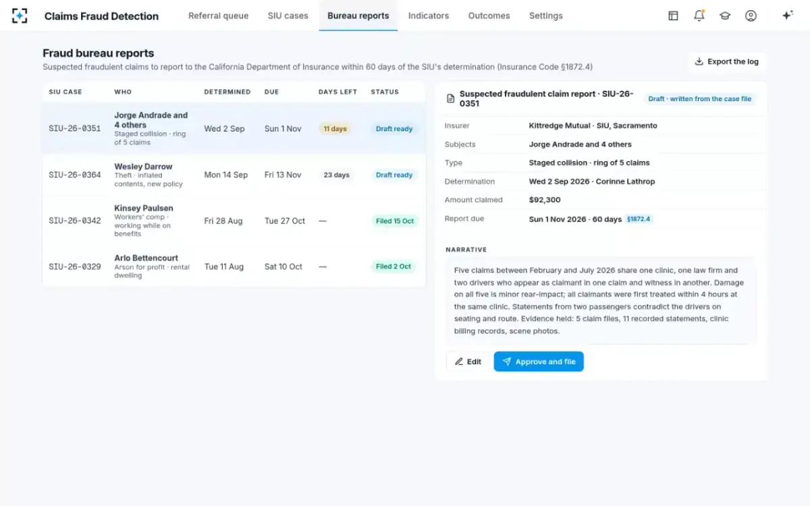Select case SIU-26-0329 row
The height and width of the screenshot is (506, 810).
pyautogui.click(x=234, y=266)
